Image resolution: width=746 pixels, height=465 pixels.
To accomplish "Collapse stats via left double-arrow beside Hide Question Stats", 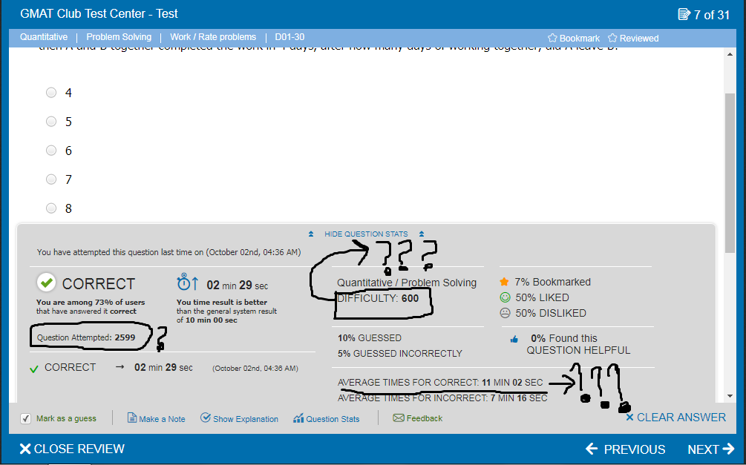I will [311, 234].
